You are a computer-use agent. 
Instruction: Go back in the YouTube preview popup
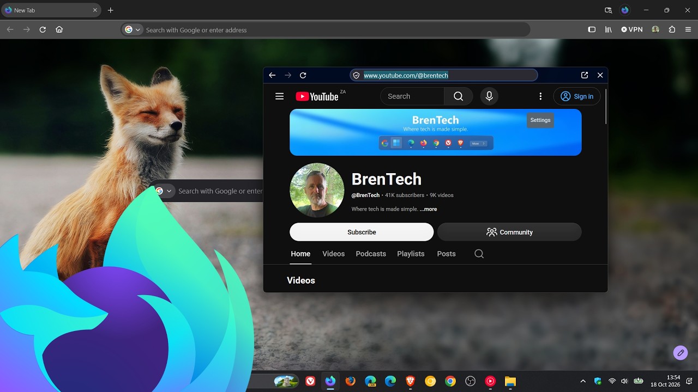(272, 75)
